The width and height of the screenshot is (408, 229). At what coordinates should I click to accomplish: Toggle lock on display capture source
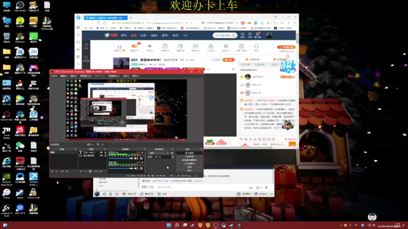pos(106,155)
